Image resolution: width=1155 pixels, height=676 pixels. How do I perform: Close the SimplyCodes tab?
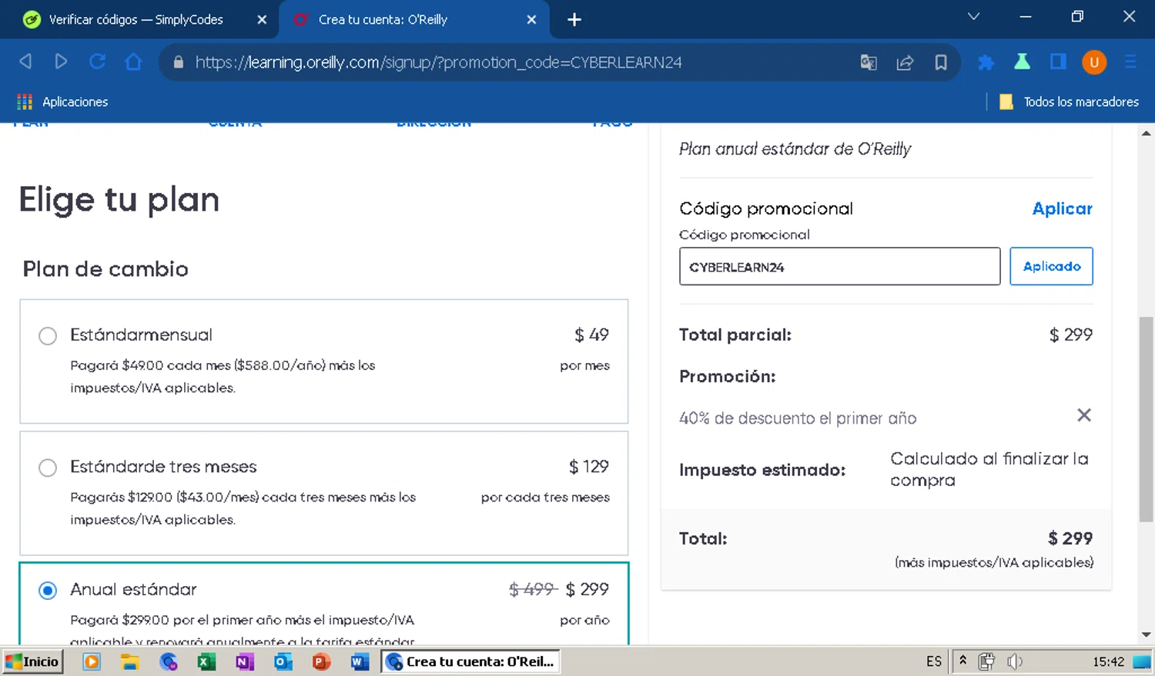262,19
